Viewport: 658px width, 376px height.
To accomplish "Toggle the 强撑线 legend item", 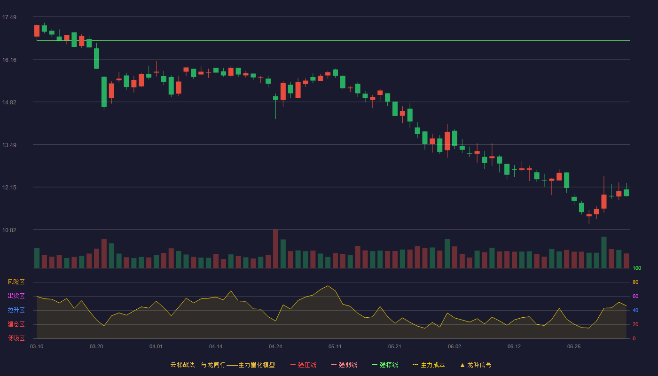I will [x=385, y=365].
